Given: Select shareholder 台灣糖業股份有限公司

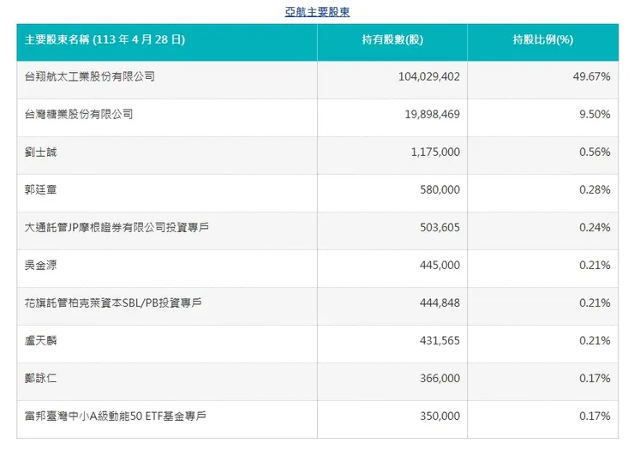Looking at the screenshot, I should 79,115.
